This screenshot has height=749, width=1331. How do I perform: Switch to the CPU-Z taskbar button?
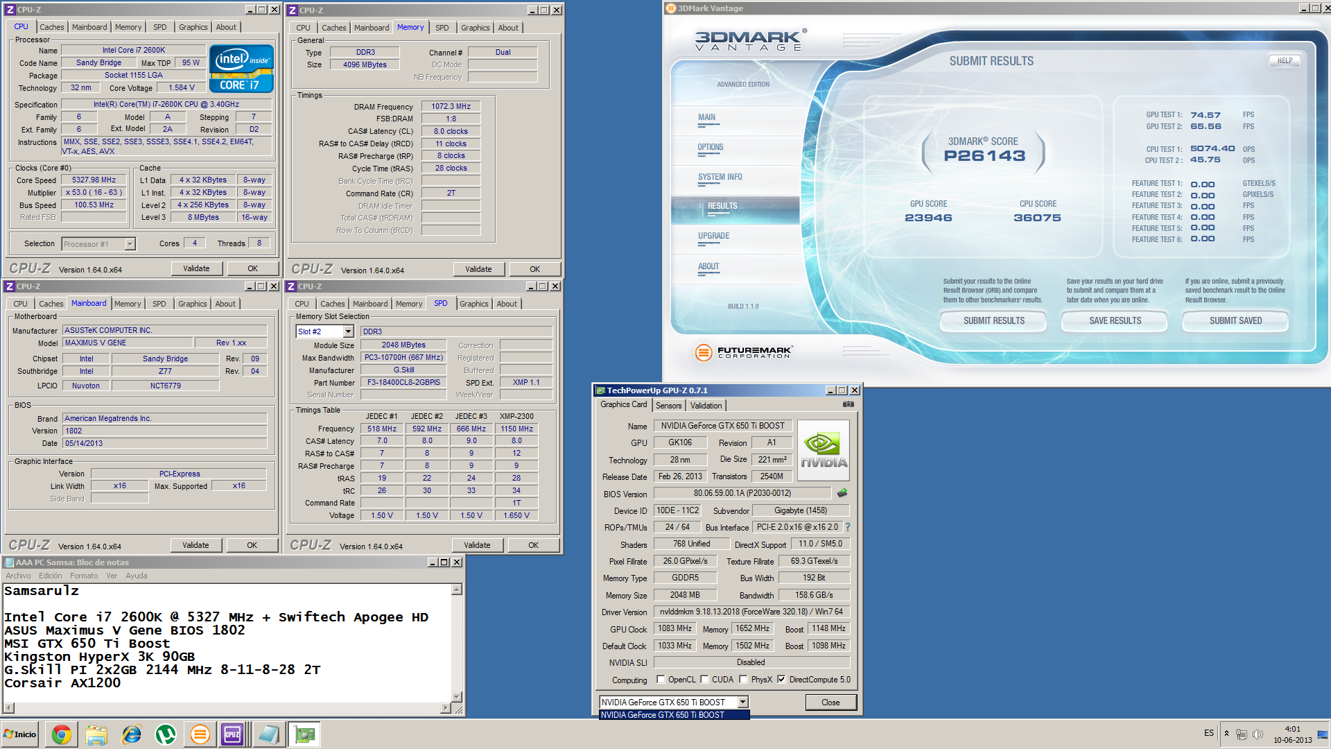pos(232,734)
